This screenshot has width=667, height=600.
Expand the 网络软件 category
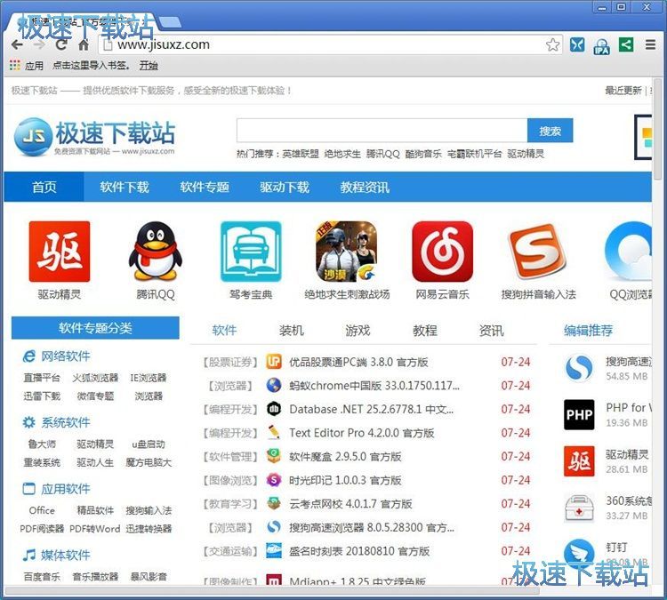pos(65,356)
